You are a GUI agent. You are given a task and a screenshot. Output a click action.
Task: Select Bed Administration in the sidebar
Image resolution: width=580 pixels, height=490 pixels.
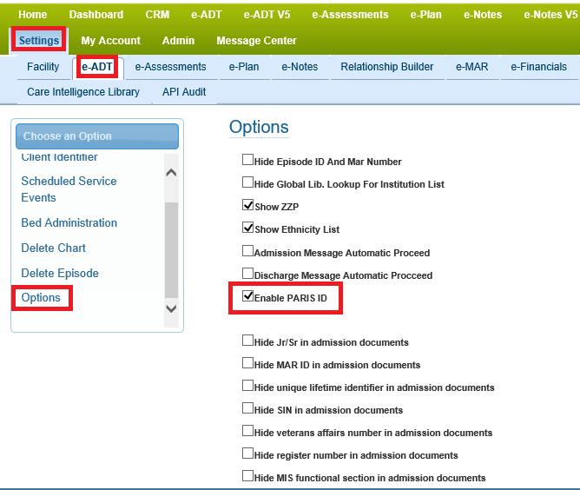[x=69, y=223]
